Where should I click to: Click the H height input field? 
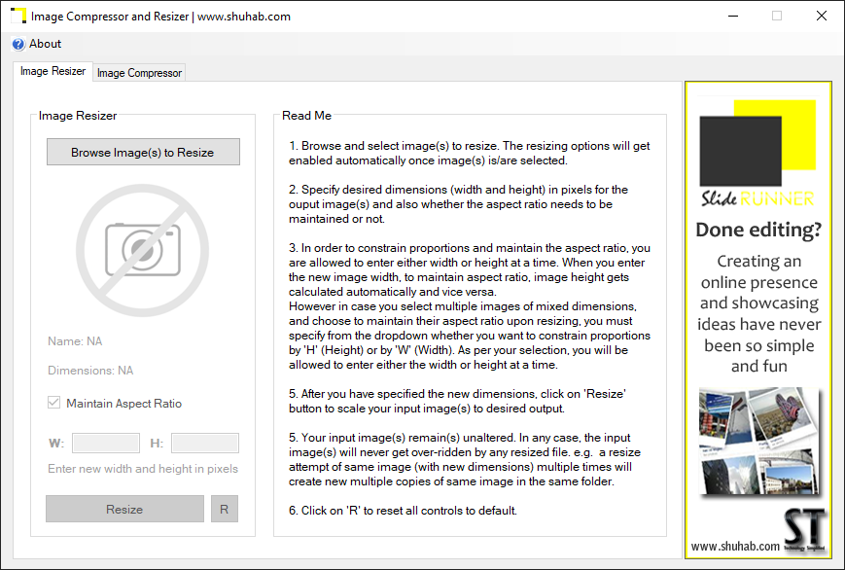205,444
